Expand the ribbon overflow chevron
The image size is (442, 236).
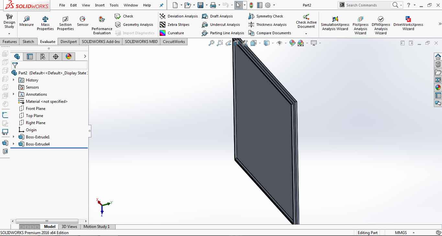coord(440,24)
